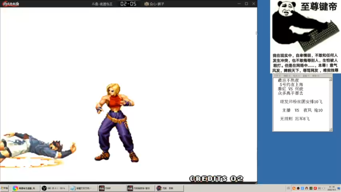This screenshot has width=341, height=192.
Task: Click the line '最近不熬夜' in Notepad
Action: (x=289, y=80)
